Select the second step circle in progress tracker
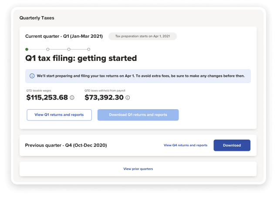Image resolution: width=277 pixels, height=197 pixels. click(x=47, y=49)
